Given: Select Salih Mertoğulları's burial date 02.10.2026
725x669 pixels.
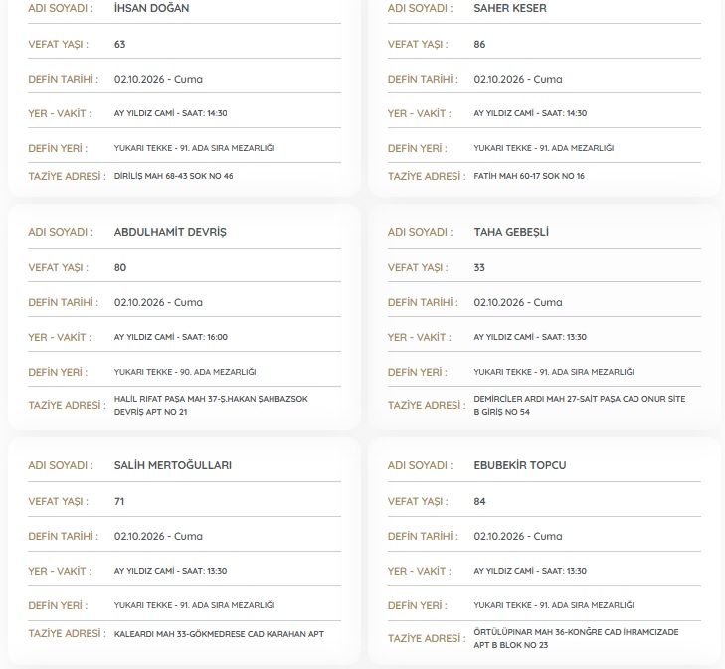Looking at the screenshot, I should pyautogui.click(x=139, y=536).
